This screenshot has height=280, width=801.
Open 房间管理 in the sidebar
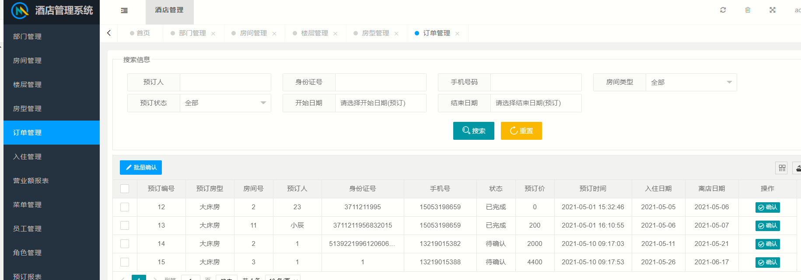tap(52, 60)
